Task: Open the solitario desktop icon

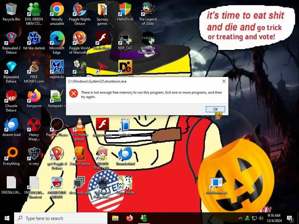Action: pyautogui.click(x=125, y=127)
